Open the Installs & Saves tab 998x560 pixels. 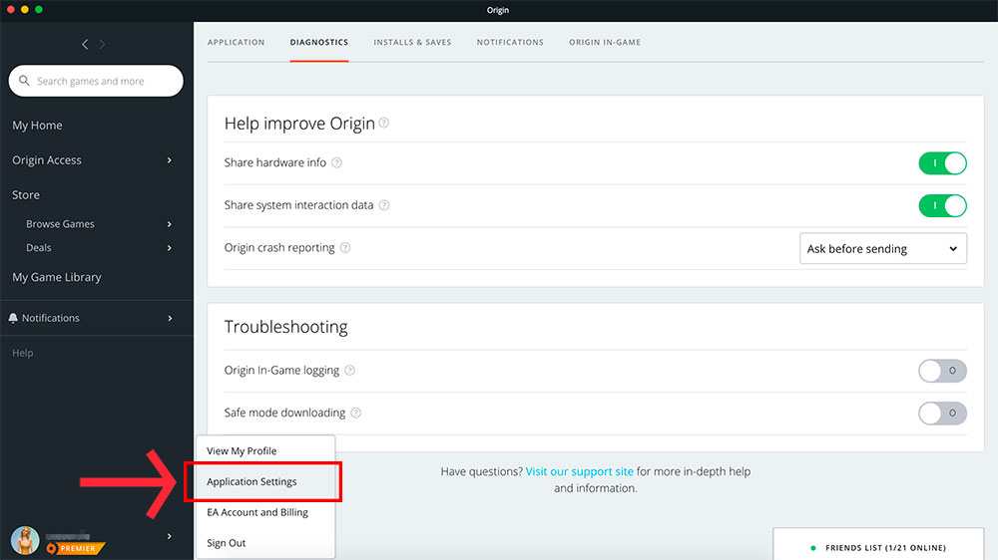(412, 42)
